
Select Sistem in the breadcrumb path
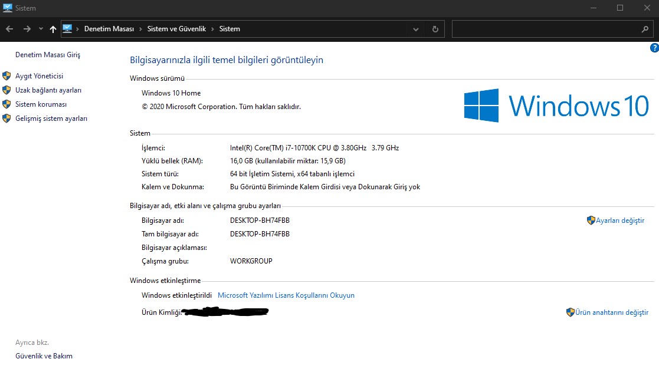229,29
